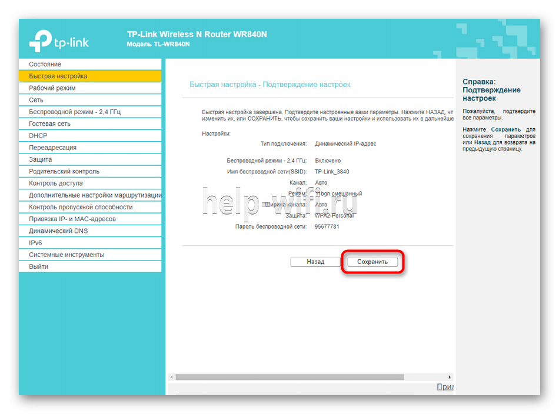Go to the Сеть menu
The width and height of the screenshot is (559, 414).
point(90,100)
